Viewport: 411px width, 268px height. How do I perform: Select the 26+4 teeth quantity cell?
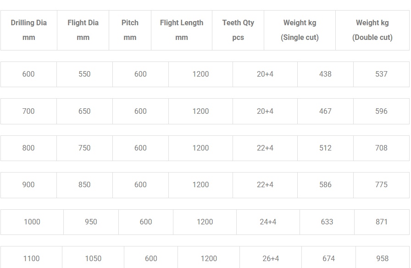pos(271,258)
